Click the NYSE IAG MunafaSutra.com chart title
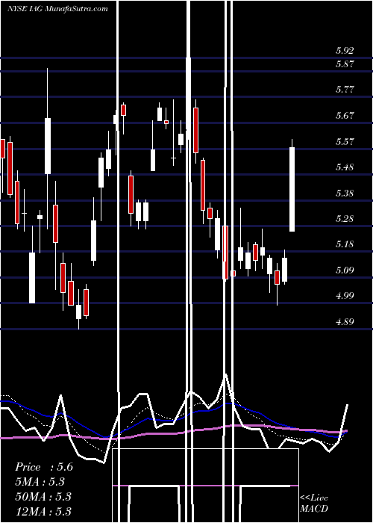373x523 pixels. click(57, 9)
